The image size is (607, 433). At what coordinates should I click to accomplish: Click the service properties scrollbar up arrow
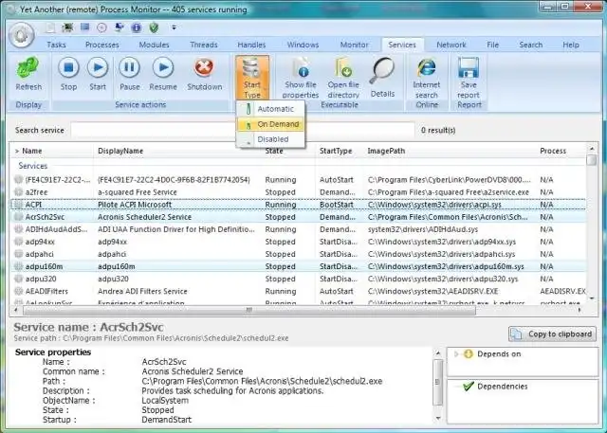point(438,353)
